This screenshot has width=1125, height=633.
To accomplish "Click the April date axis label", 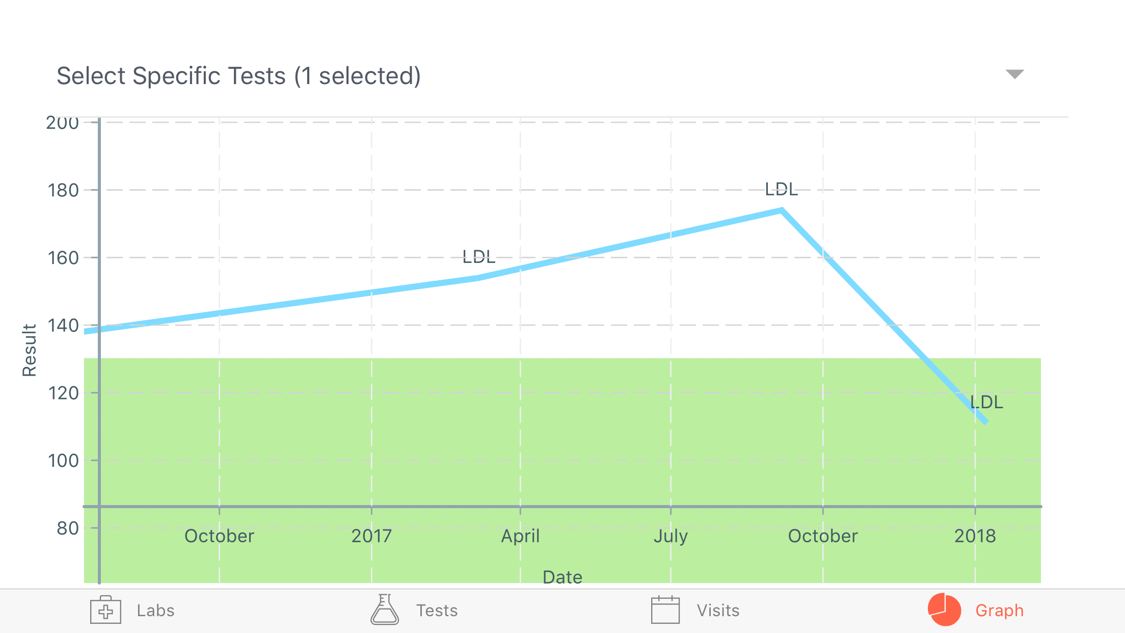I will point(520,537).
